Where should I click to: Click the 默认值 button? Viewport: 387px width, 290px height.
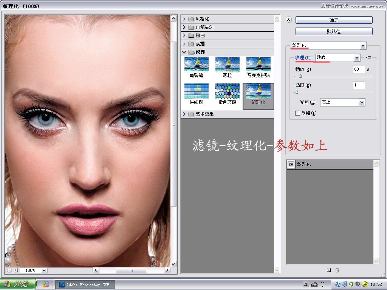click(x=334, y=31)
